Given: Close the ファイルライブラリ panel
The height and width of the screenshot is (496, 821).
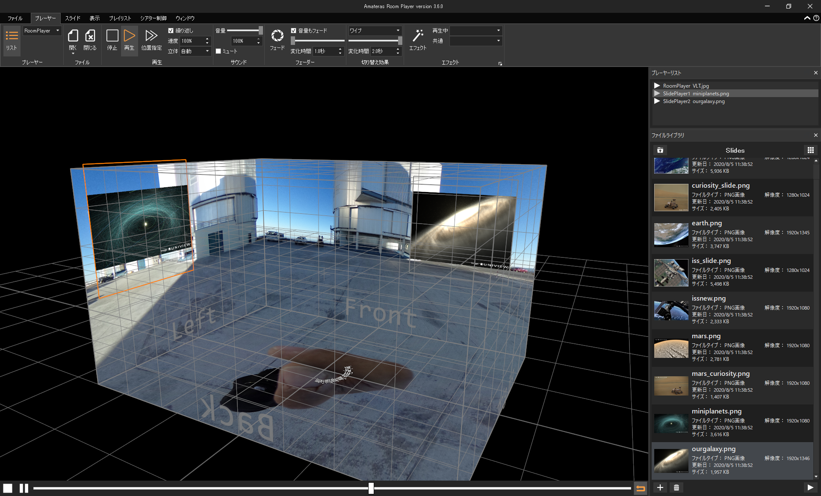Looking at the screenshot, I should click(x=815, y=135).
